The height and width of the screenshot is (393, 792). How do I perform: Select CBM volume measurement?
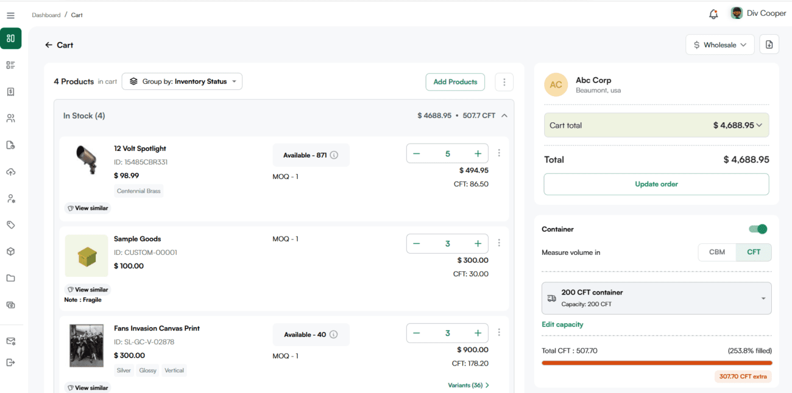[716, 252]
